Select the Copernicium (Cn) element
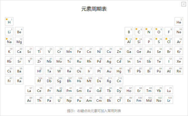Image resolution: width=188 pixels, height=116 pixels. pyautogui.click(x=119, y=80)
